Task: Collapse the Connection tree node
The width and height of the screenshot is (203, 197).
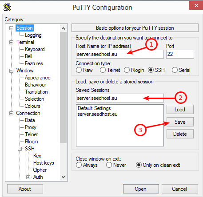Action: tap(11, 113)
